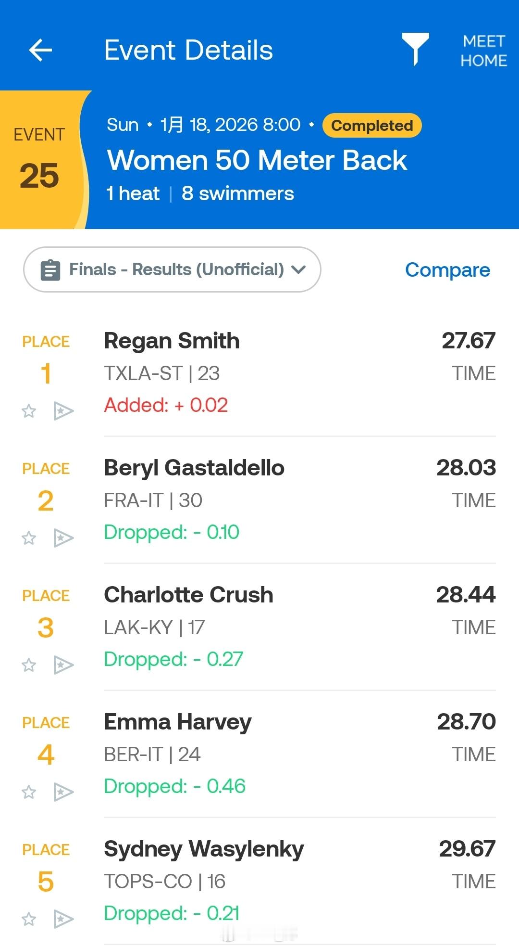
Task: Go to Meet Home
Action: pos(483,51)
